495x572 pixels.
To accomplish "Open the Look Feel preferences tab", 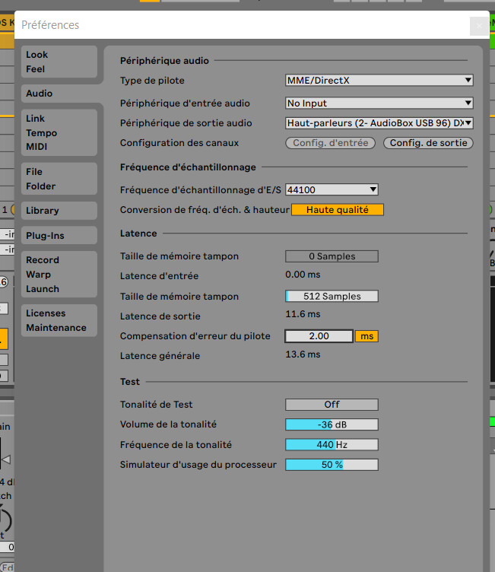I will pos(59,62).
